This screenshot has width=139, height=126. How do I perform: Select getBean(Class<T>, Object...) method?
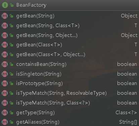pos(69,54)
